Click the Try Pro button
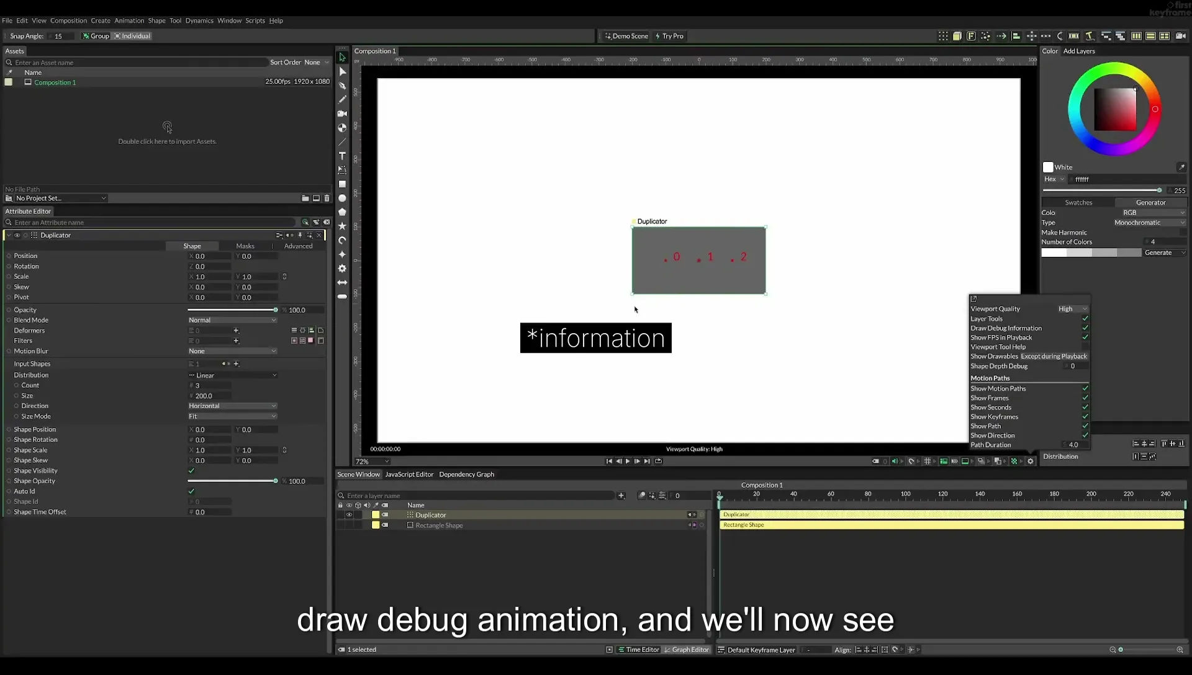The width and height of the screenshot is (1192, 675). click(669, 36)
